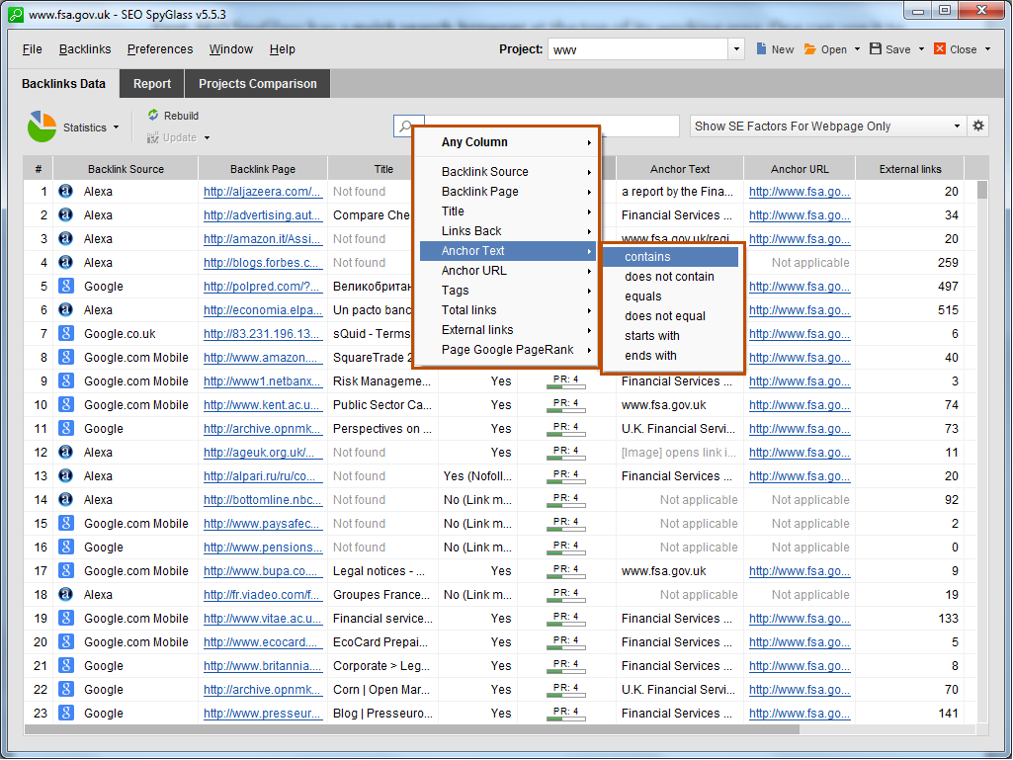
Task: Click the red Close project icon
Action: click(940, 49)
